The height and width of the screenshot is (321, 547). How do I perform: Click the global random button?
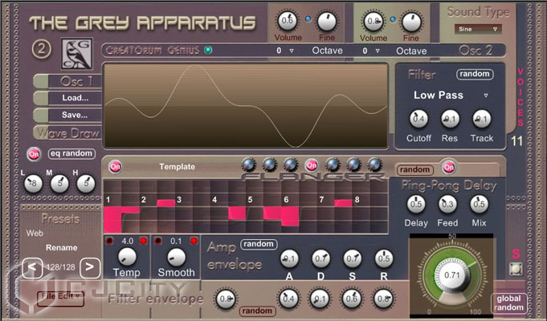pyautogui.click(x=508, y=303)
